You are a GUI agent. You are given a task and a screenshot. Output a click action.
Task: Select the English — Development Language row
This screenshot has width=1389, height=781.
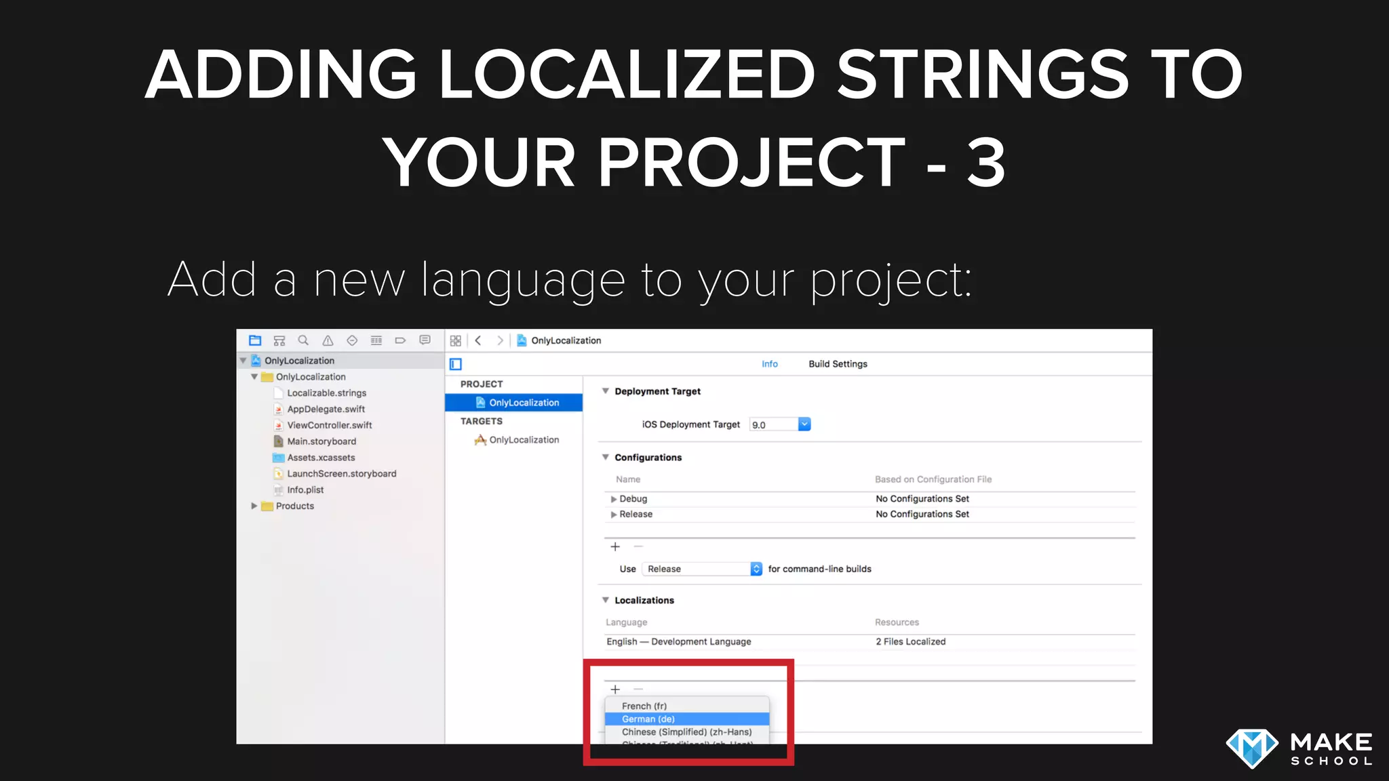click(869, 641)
